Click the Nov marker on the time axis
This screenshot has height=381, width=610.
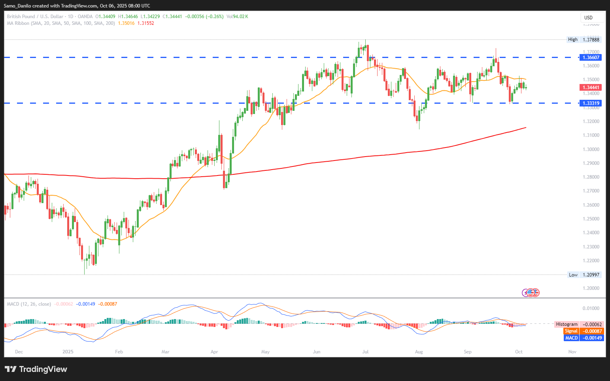[572, 352]
